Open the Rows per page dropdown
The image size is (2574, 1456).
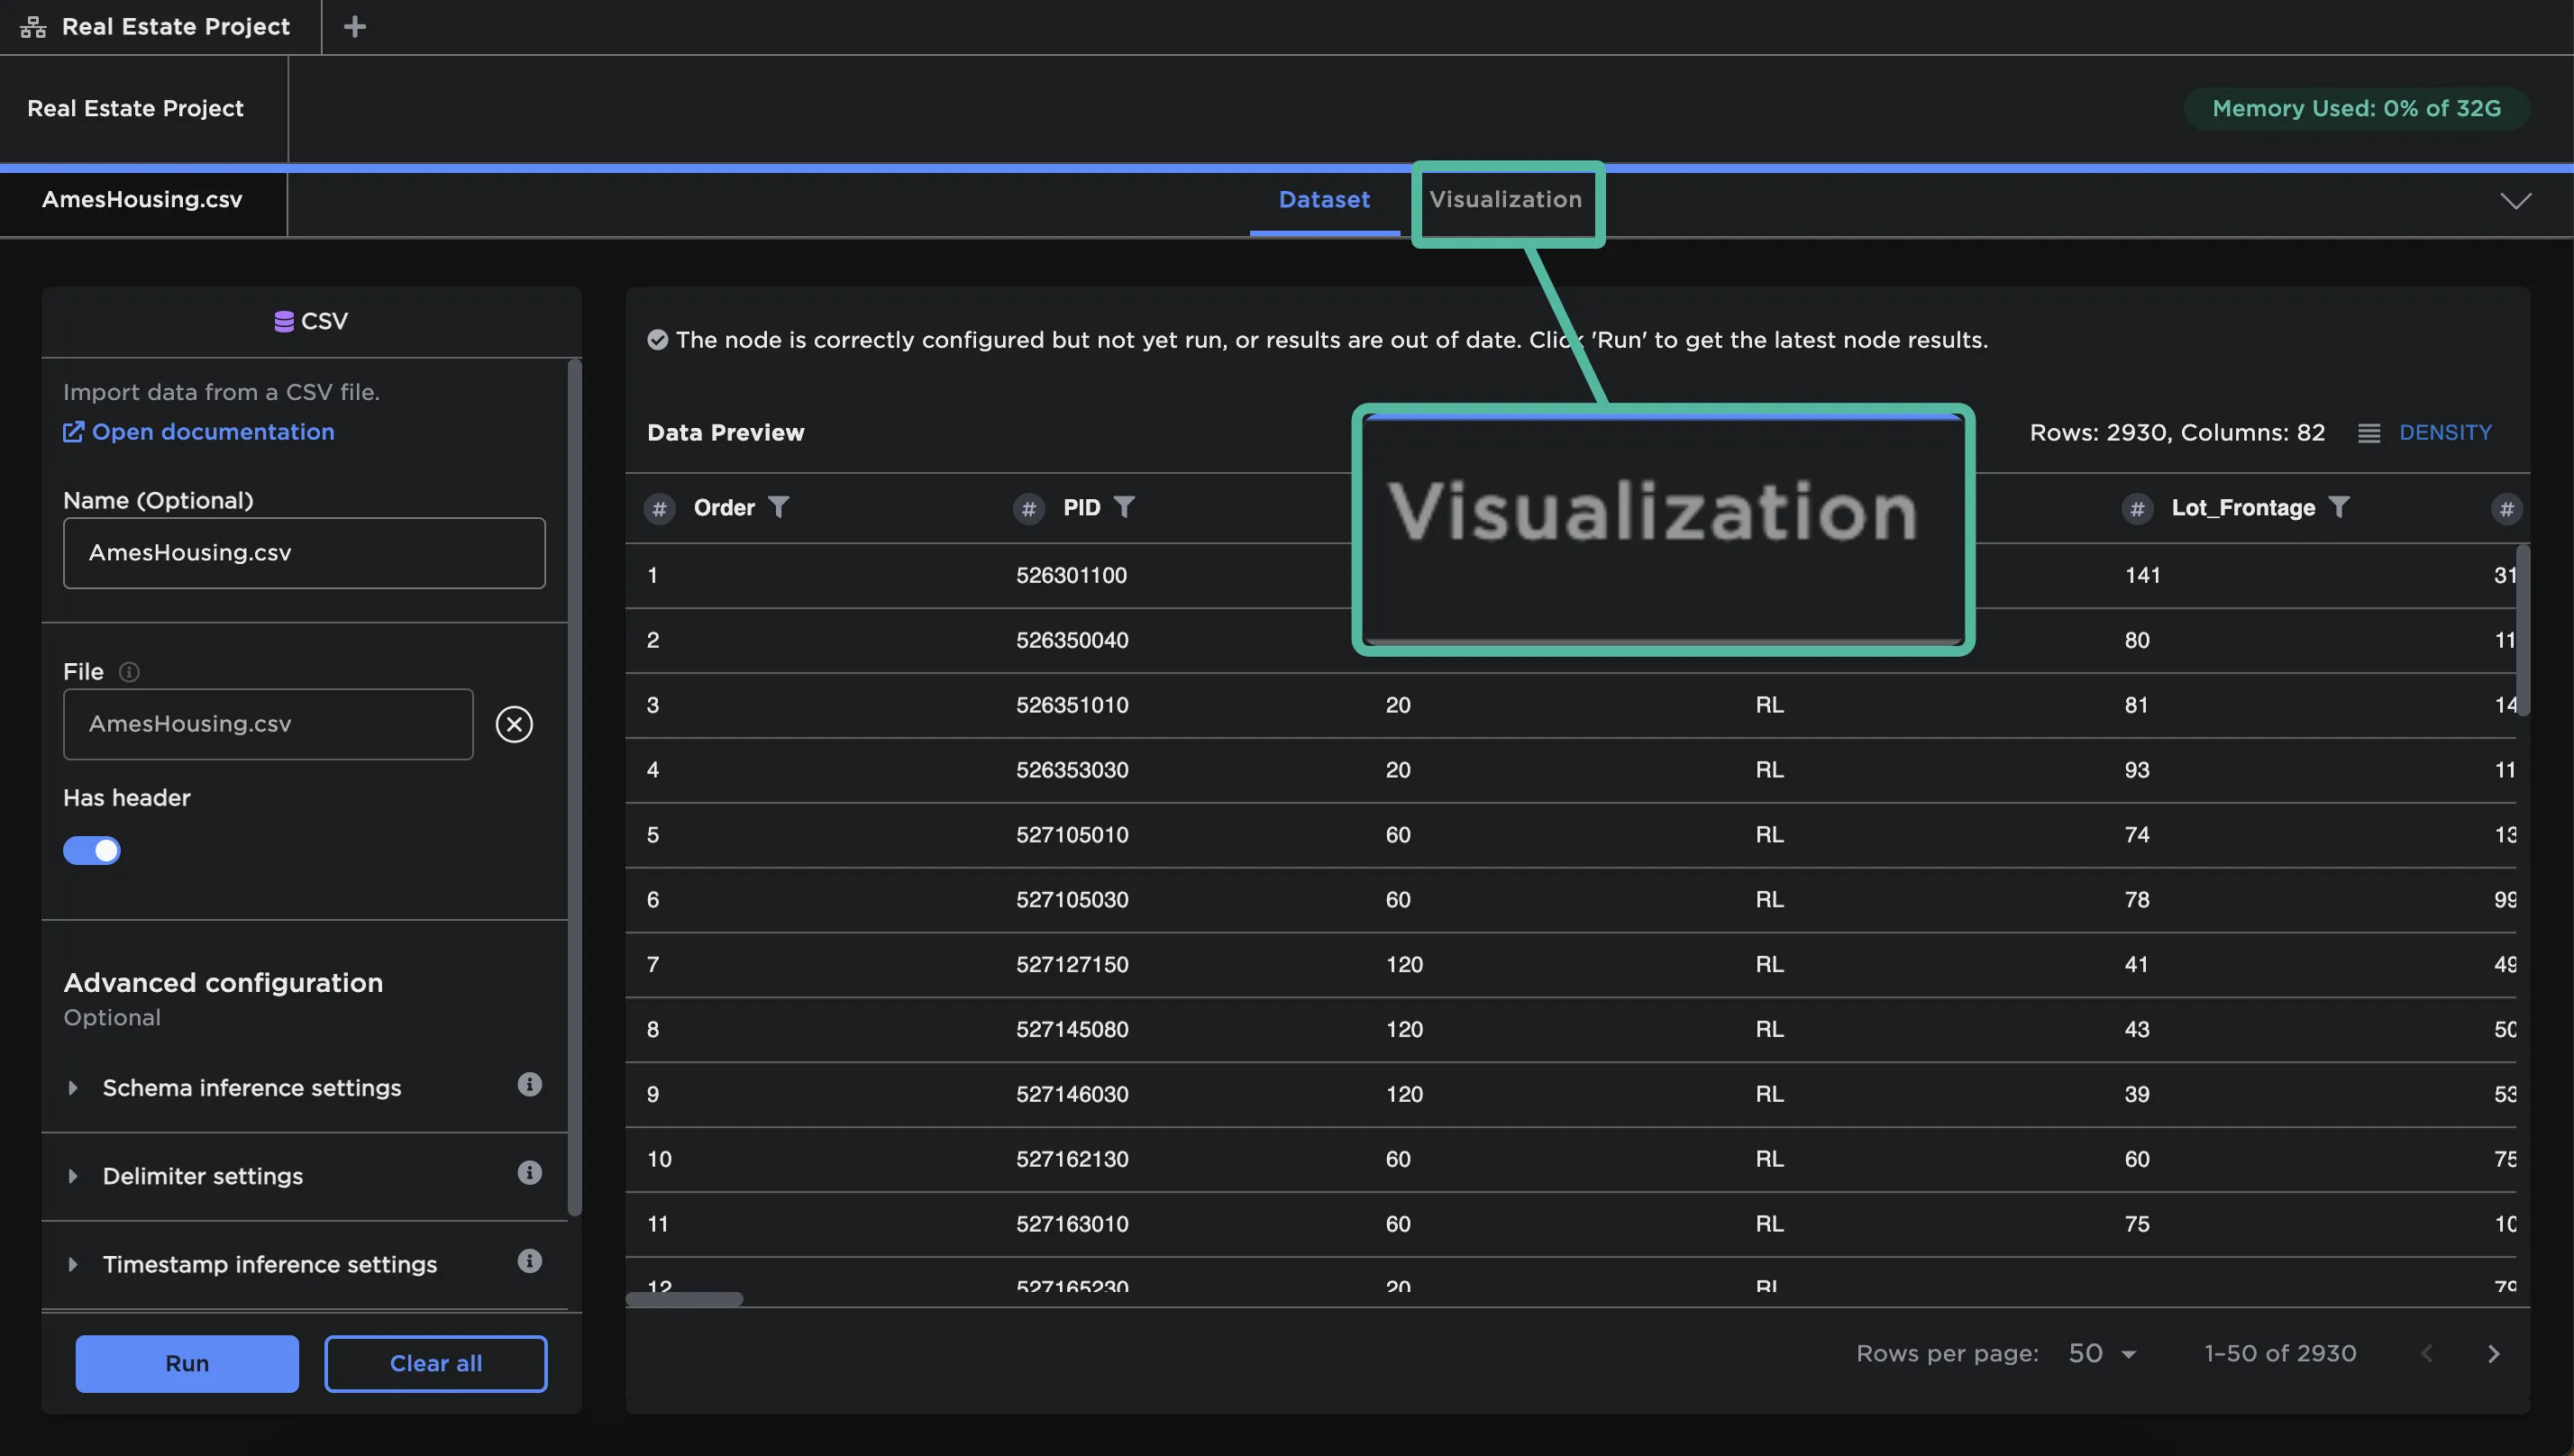[2102, 1354]
